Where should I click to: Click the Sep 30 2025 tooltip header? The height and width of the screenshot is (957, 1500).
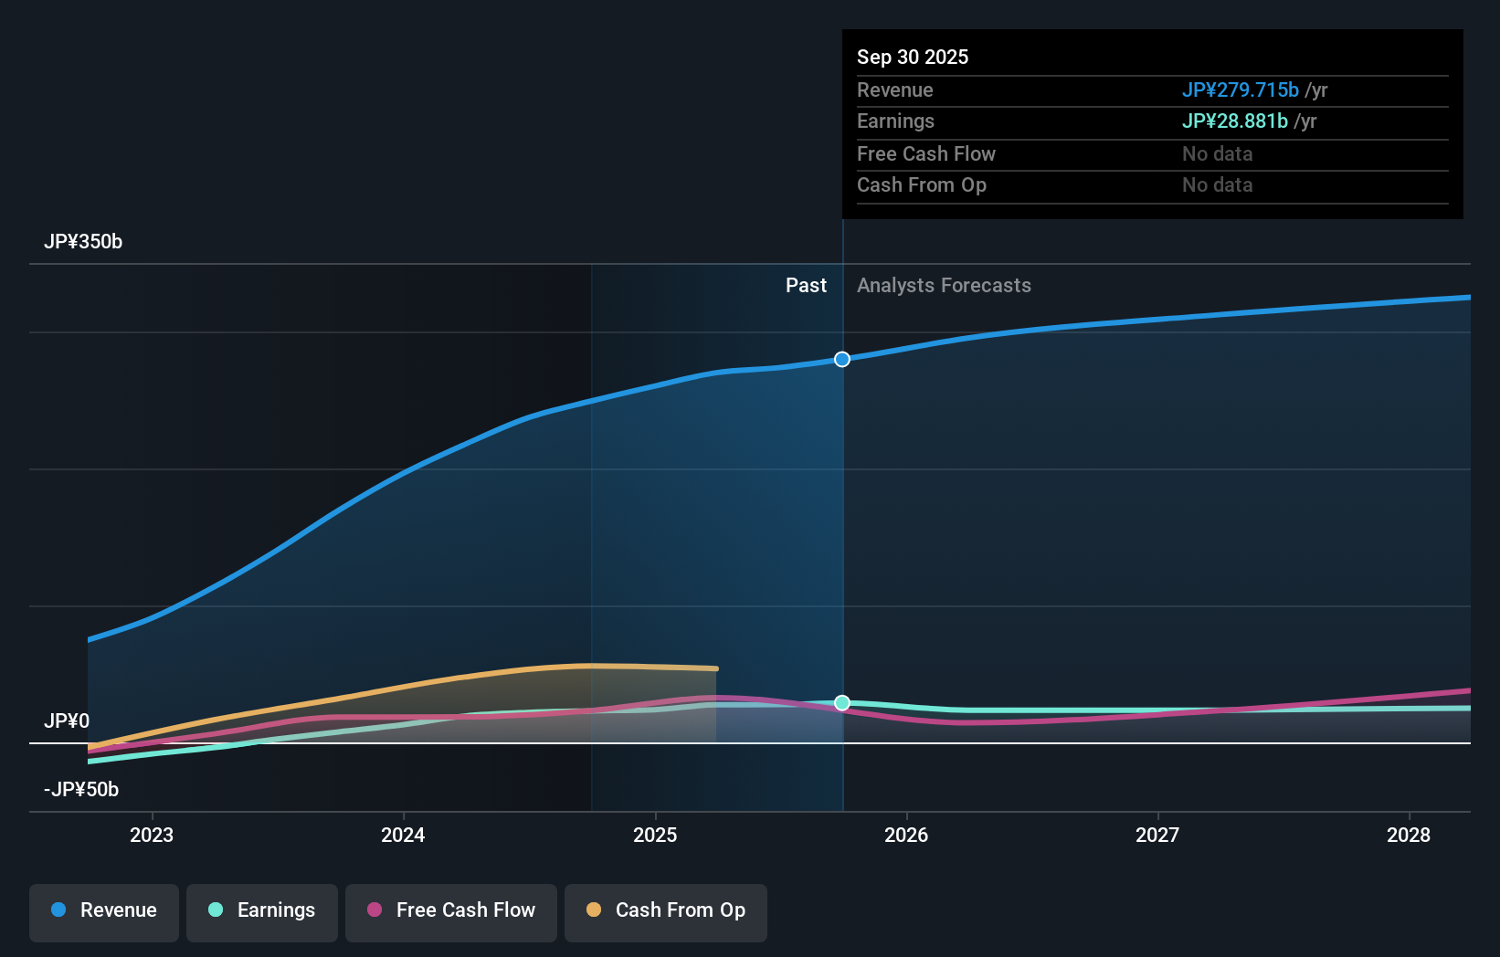click(912, 57)
